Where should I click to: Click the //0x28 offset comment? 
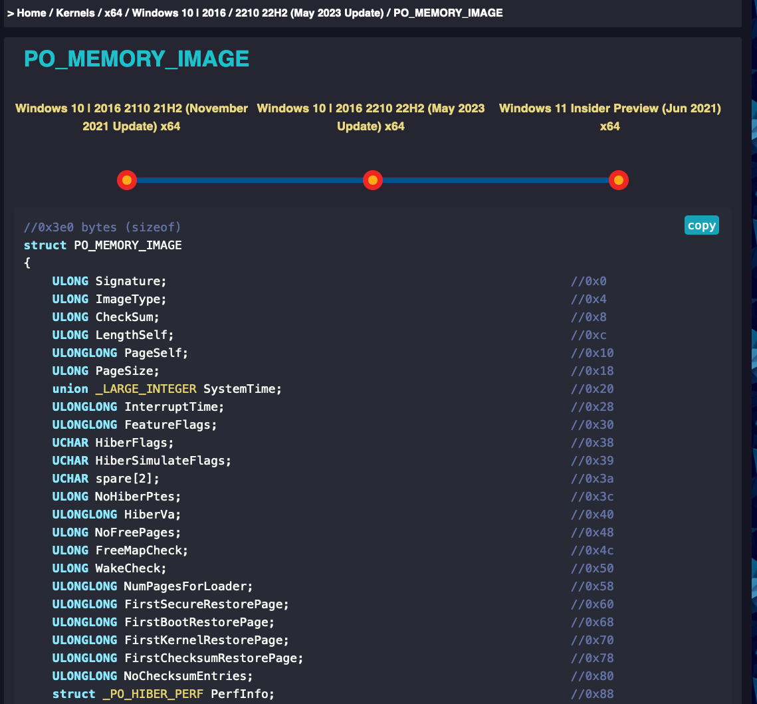coord(592,407)
